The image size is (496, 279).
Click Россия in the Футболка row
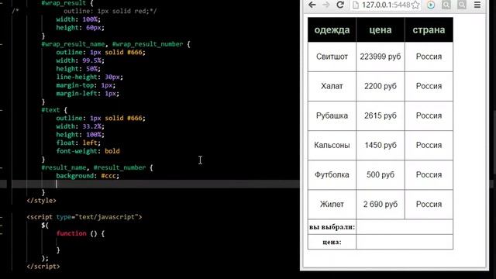(x=429, y=175)
